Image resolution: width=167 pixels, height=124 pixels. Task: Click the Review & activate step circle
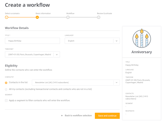(99, 17)
